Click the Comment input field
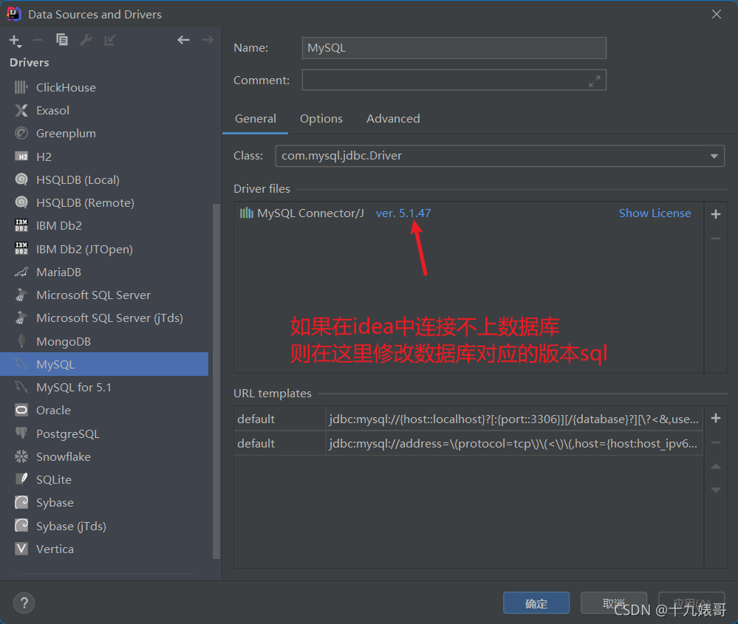 point(454,80)
